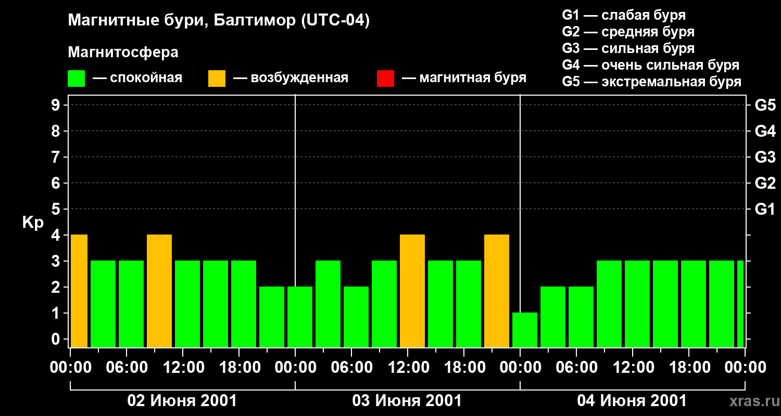Click the 'G2' label on the right axis
Image resolution: width=781 pixels, height=416 pixels.
tap(765, 183)
